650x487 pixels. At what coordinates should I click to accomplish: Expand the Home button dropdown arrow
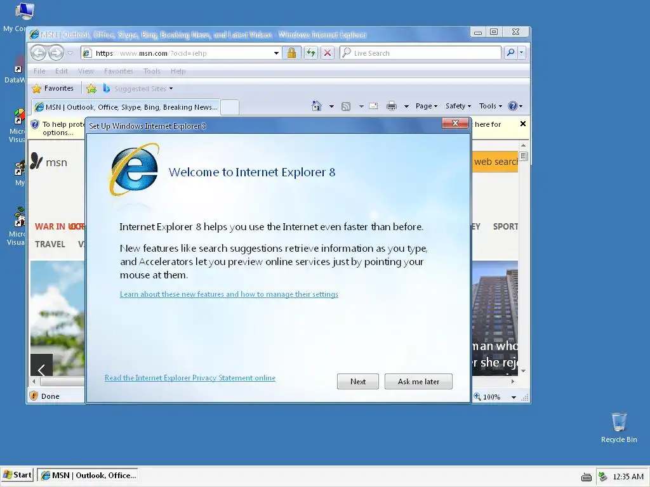coord(331,107)
